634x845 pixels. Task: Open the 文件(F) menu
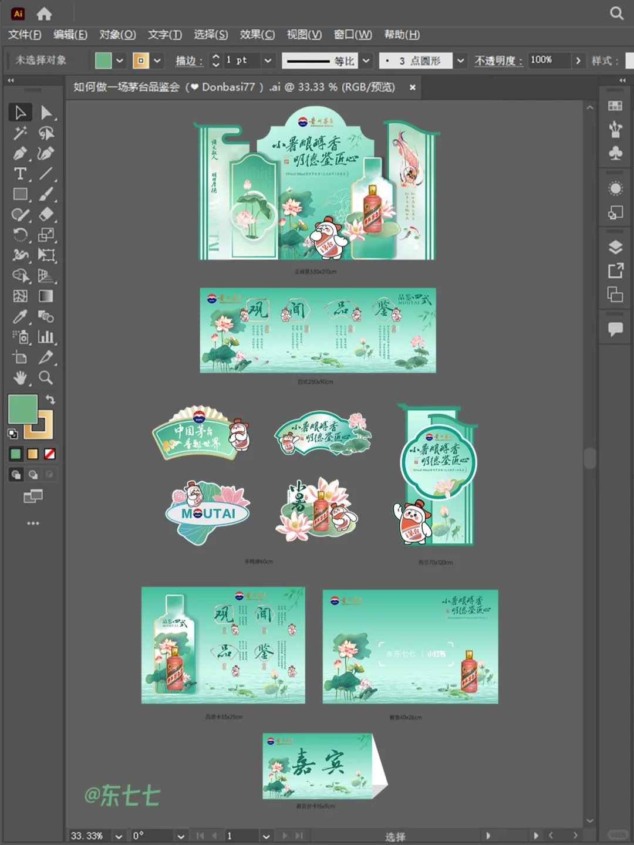click(x=25, y=35)
